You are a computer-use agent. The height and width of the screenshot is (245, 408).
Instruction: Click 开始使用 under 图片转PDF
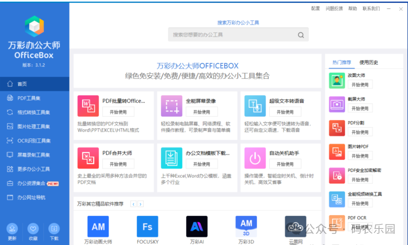coord(360,156)
